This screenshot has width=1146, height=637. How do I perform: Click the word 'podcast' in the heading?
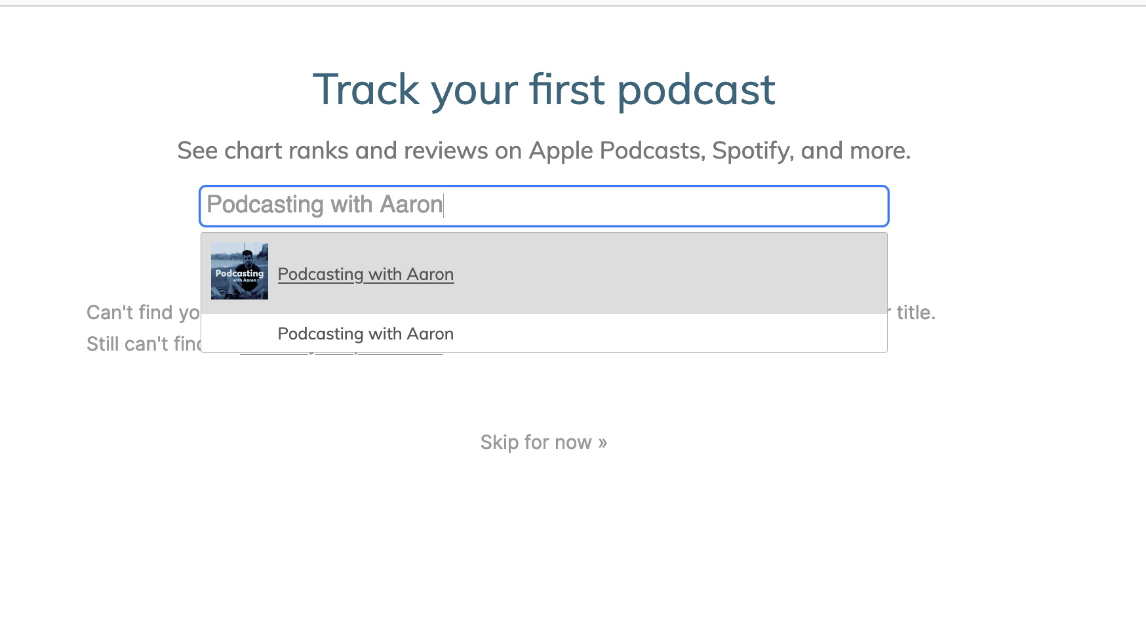pyautogui.click(x=696, y=89)
